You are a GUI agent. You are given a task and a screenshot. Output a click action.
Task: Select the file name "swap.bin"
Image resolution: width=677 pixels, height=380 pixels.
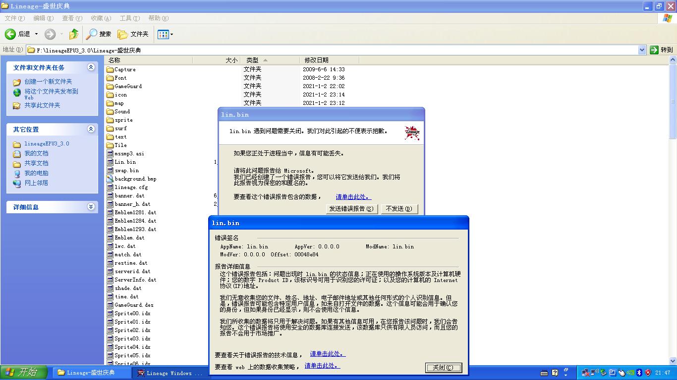click(127, 170)
